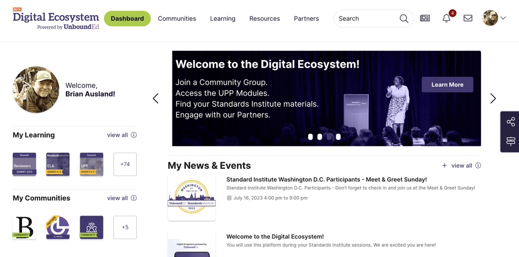Click the calendar icon beside July 16, 2023
The height and width of the screenshot is (257, 519).
pyautogui.click(x=229, y=198)
